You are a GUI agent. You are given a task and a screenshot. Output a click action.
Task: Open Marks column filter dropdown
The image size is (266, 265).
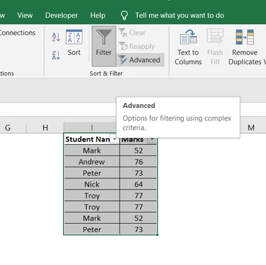point(152,140)
